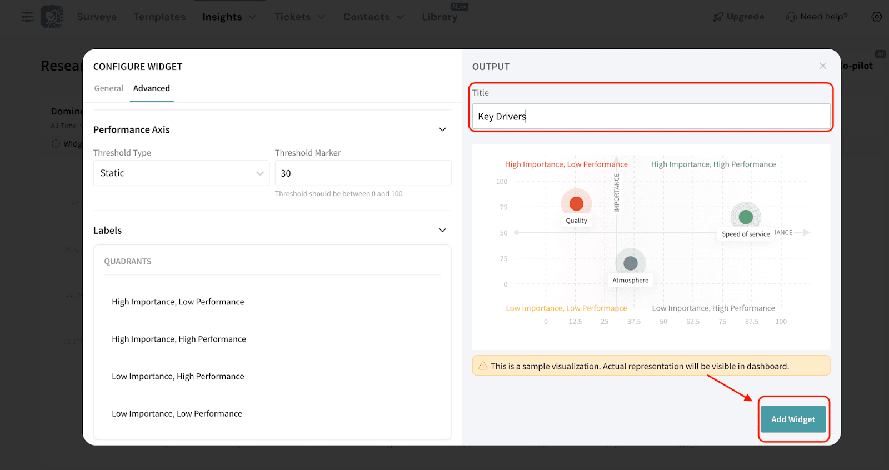Open the Need help? support link
The height and width of the screenshot is (470, 889).
click(817, 17)
